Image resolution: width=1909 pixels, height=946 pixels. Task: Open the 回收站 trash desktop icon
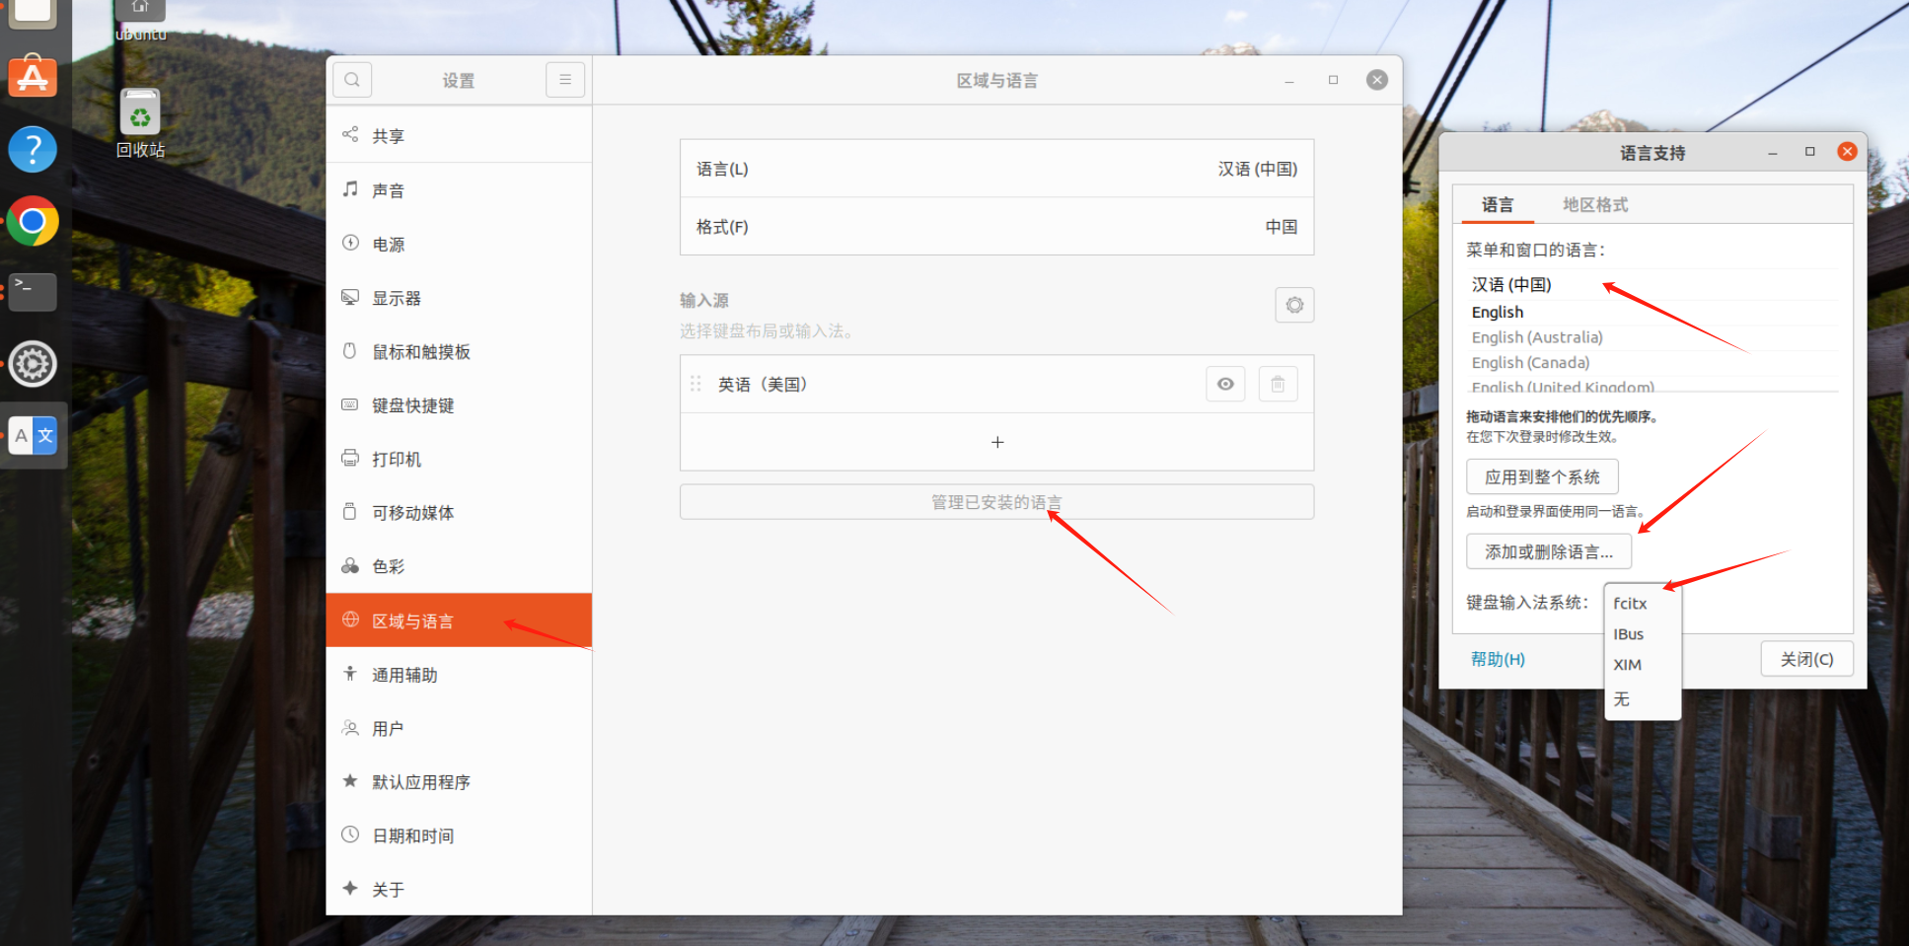point(140,124)
